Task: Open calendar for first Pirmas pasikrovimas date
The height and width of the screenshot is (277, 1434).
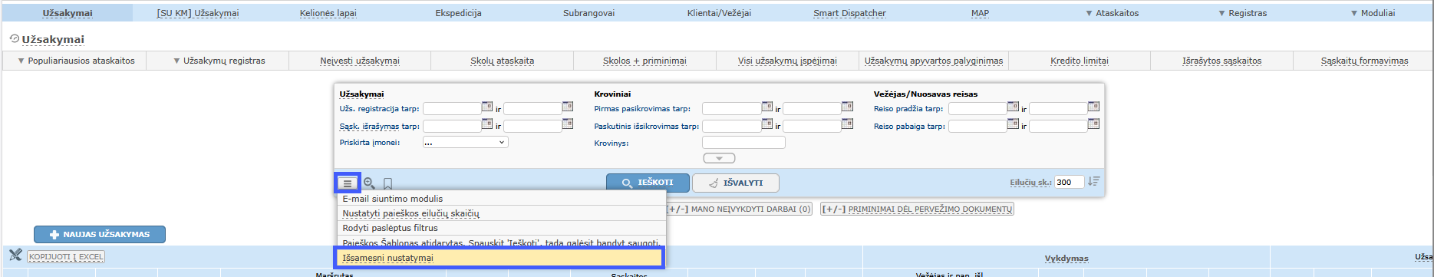Action: pos(767,107)
